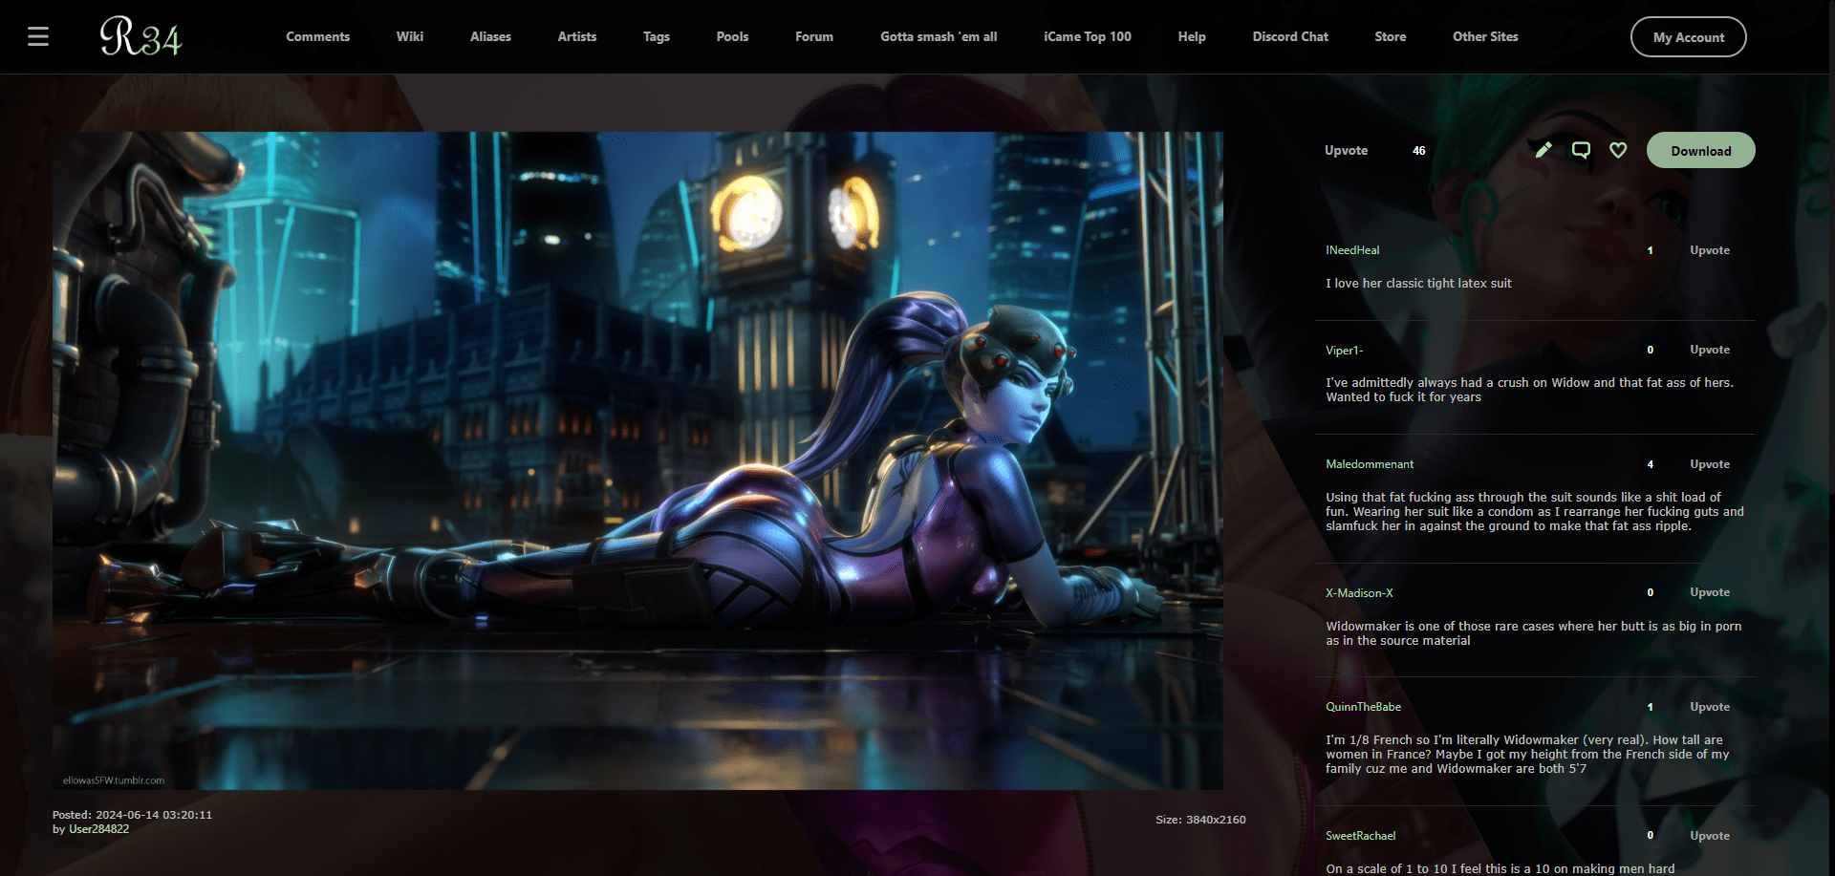This screenshot has width=1835, height=876.
Task: Open the hamburger menu icon
Action: pos(38,36)
